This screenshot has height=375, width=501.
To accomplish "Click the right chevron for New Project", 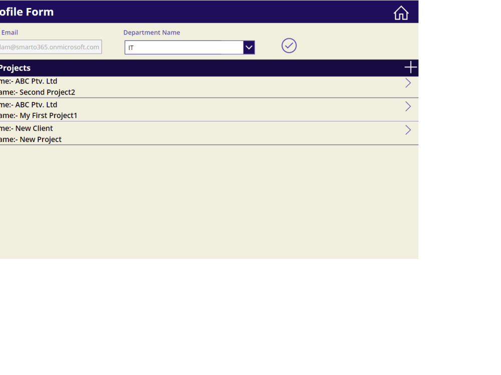I will tap(407, 129).
